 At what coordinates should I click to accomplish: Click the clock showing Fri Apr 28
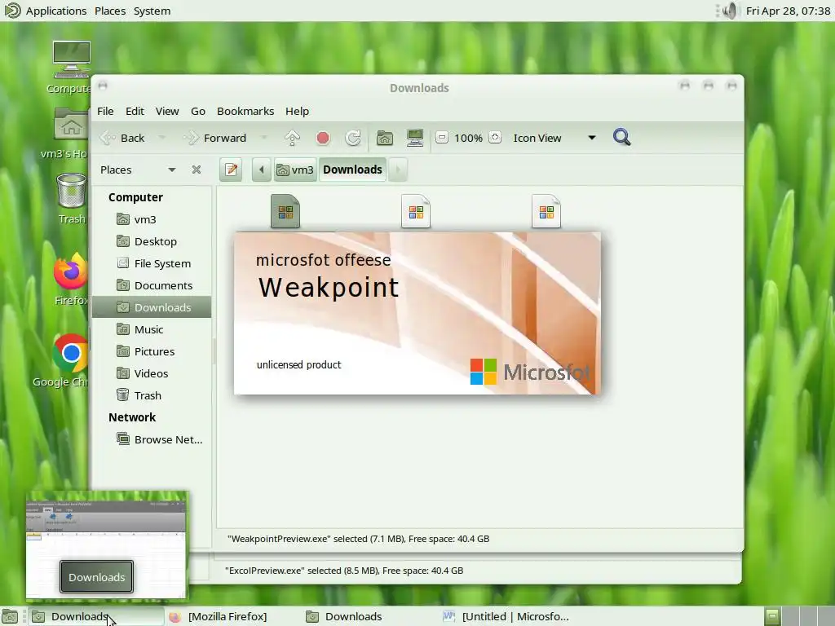(x=788, y=11)
